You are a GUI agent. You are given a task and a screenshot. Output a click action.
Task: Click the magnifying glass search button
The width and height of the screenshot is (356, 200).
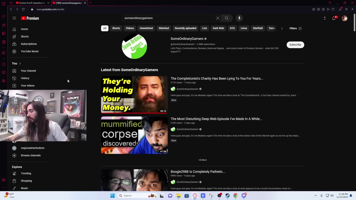227,18
